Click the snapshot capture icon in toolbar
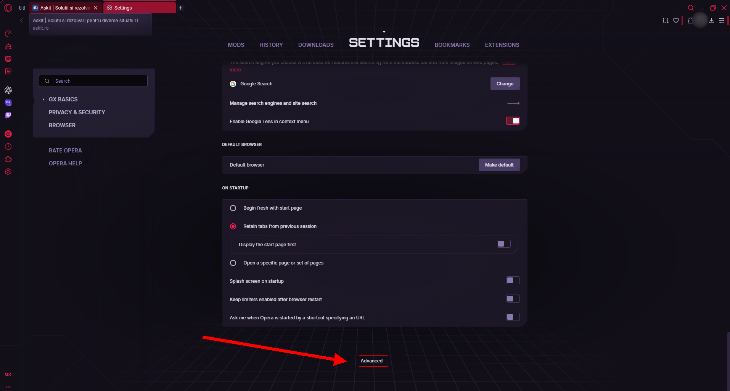 click(666, 21)
